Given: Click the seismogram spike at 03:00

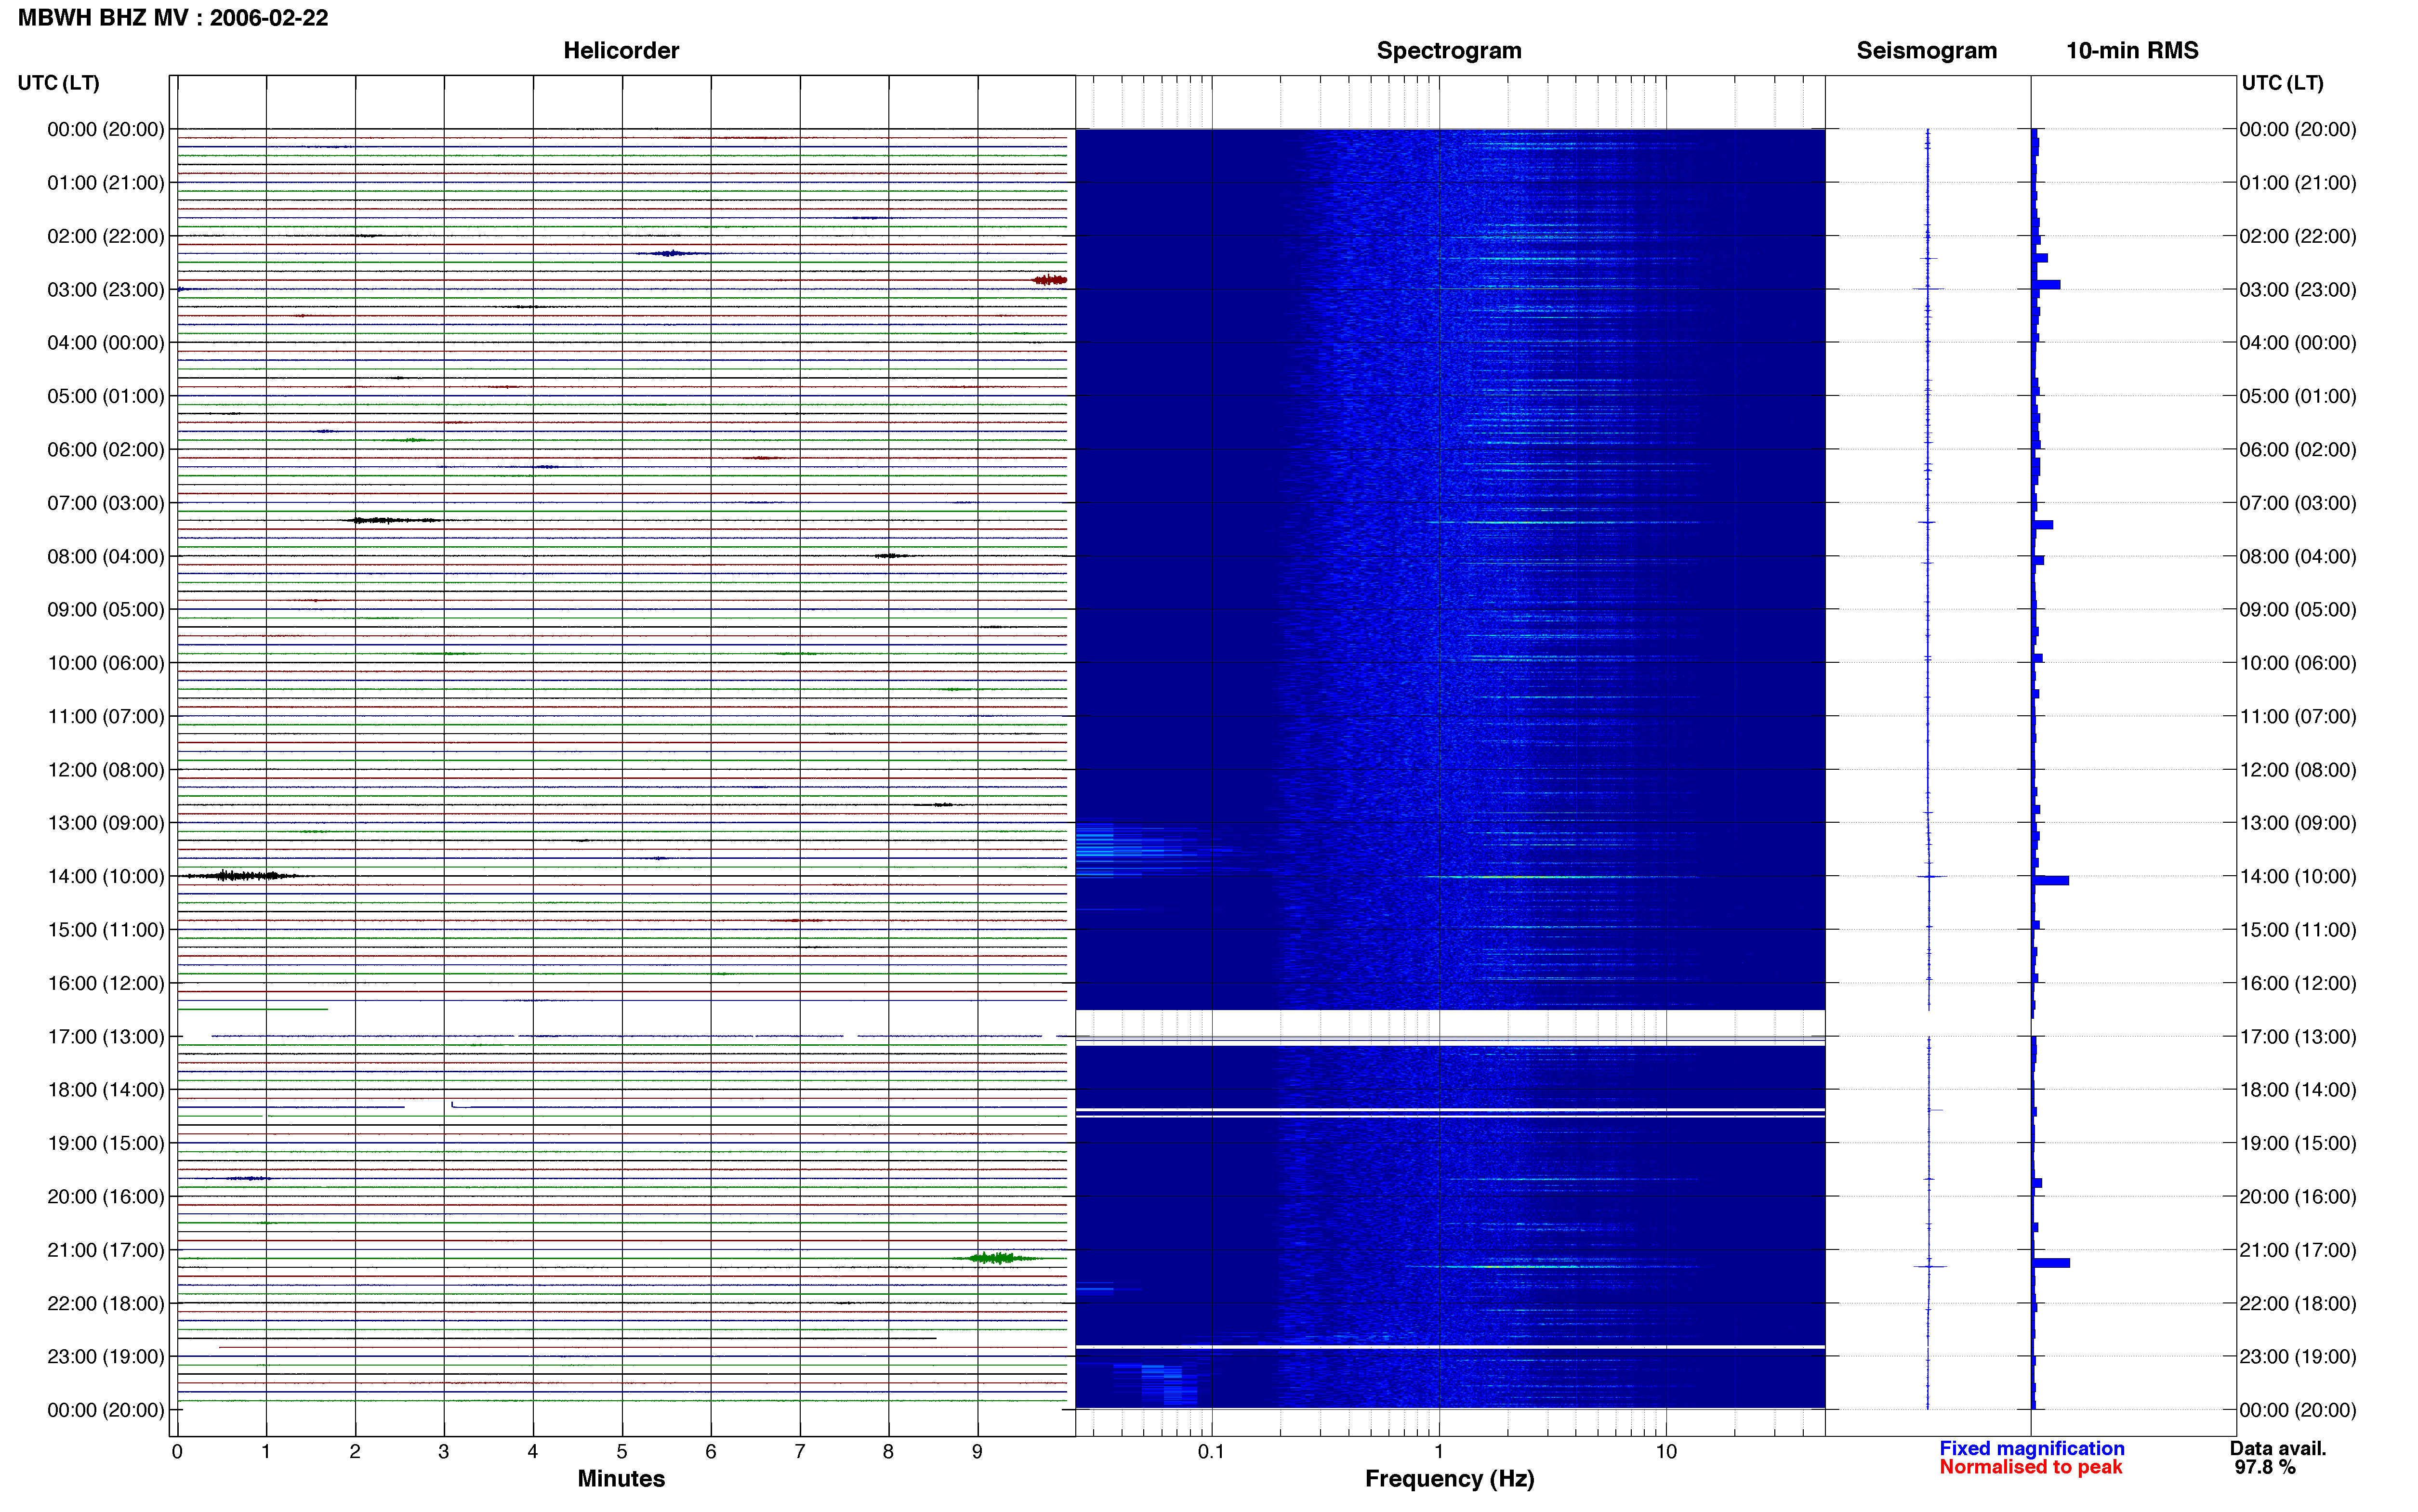Looking at the screenshot, I should (x=1928, y=289).
